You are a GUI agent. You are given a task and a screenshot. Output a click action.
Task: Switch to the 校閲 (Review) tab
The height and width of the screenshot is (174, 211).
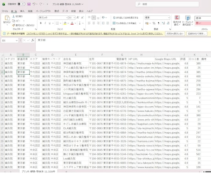tap(73, 11)
